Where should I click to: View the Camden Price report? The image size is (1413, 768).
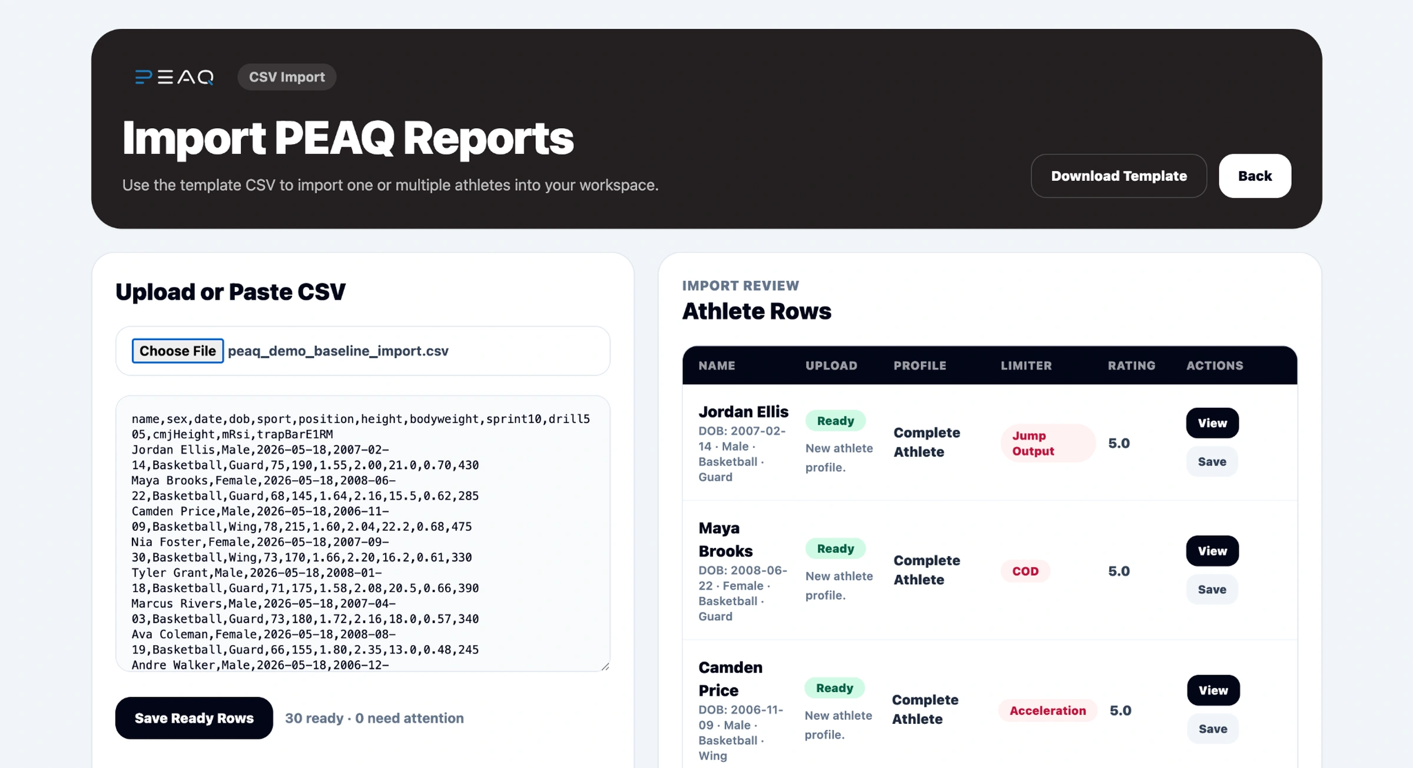[x=1213, y=690]
